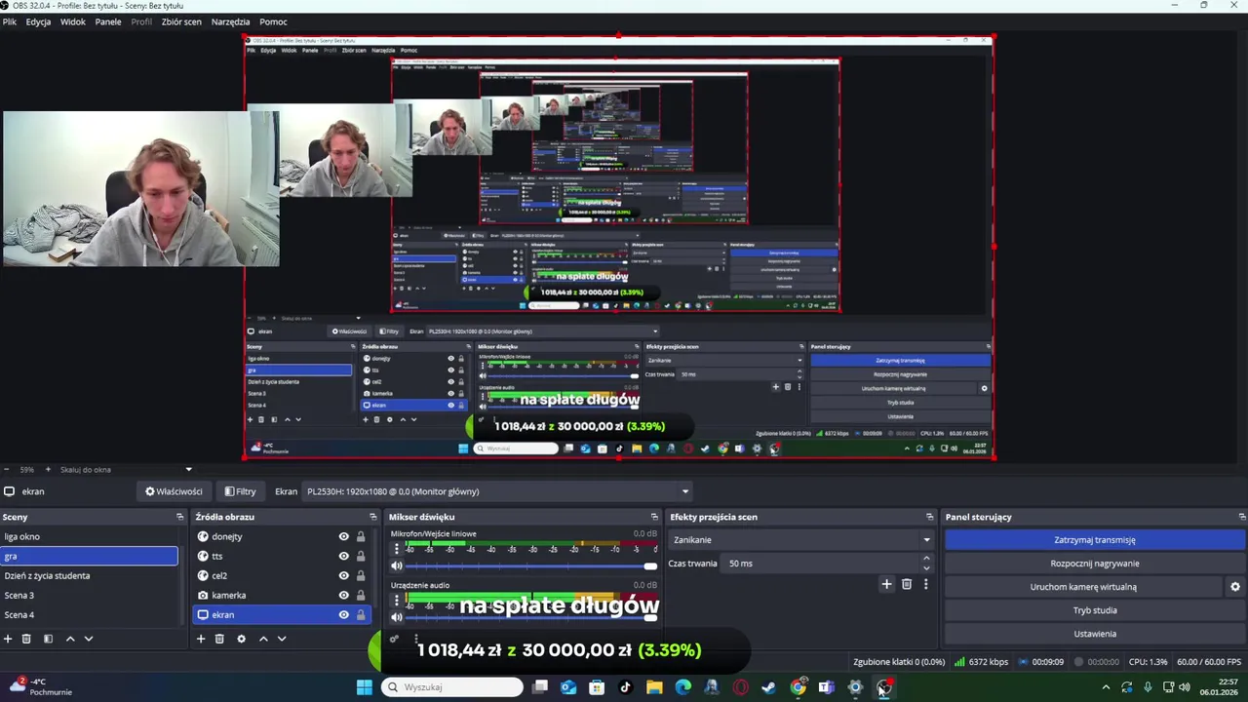This screenshot has width=1248, height=702.
Task: Undock the Mikser dźwięku panel
Action: click(x=654, y=517)
